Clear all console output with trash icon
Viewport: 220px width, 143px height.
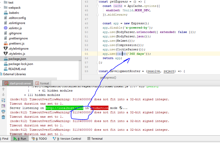(x=3, y=117)
